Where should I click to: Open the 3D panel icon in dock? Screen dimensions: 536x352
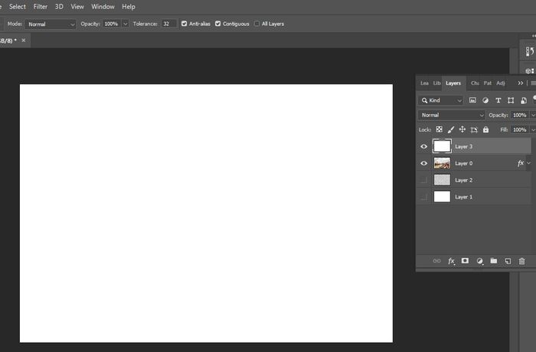[530, 70]
